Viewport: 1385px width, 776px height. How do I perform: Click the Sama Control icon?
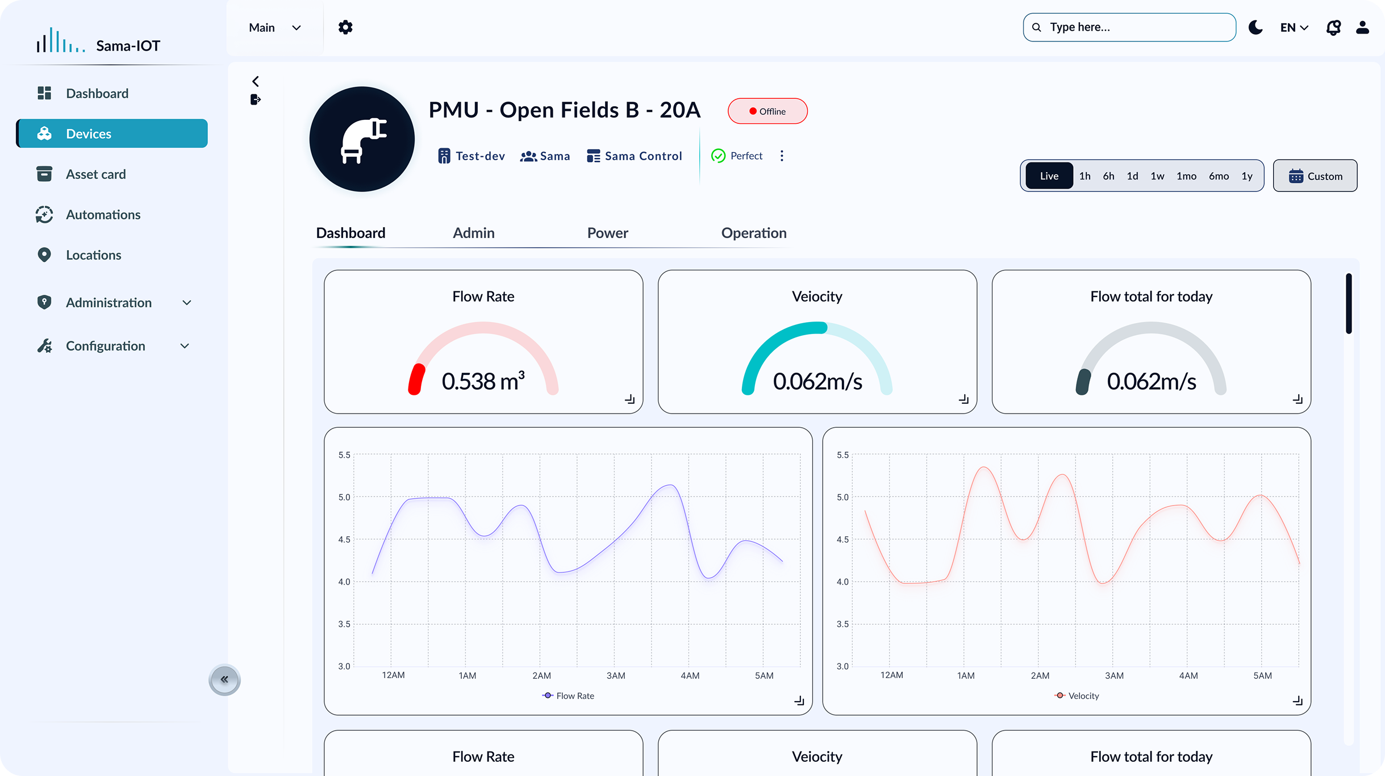pos(593,156)
